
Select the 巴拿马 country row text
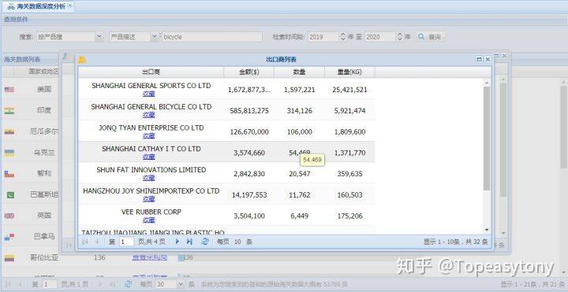click(x=44, y=237)
